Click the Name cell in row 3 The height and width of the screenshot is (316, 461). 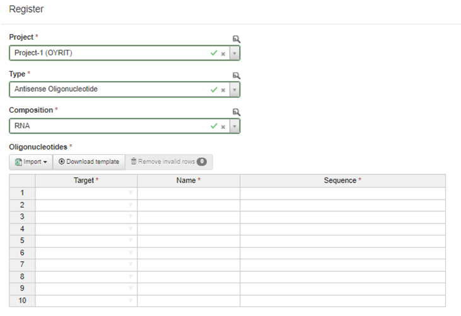point(188,217)
